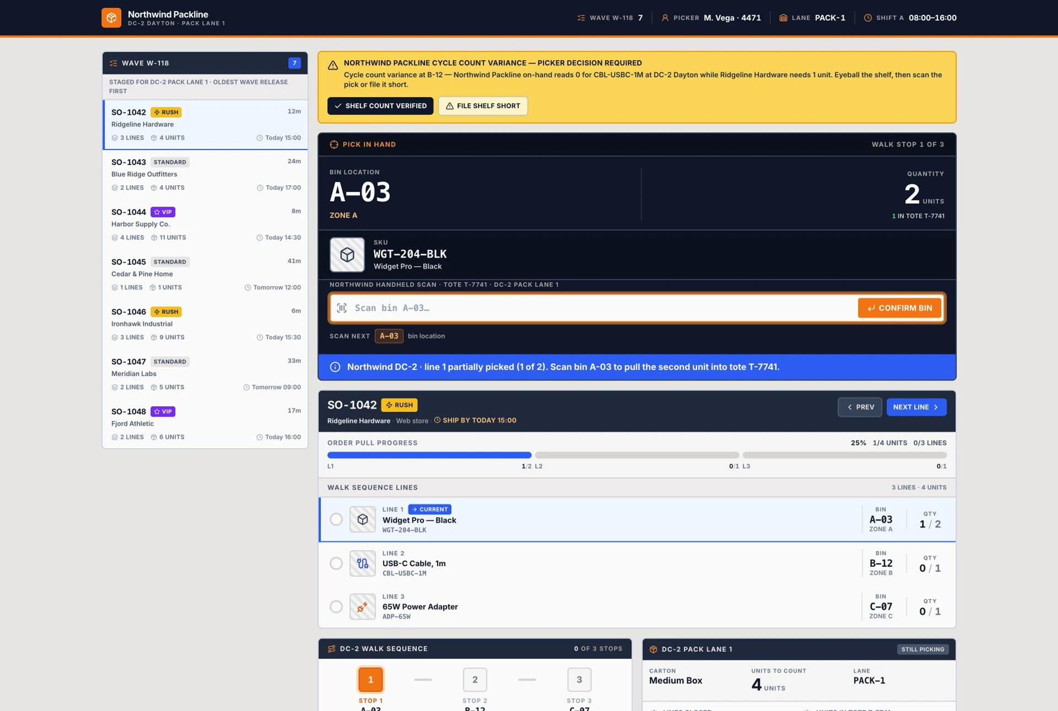Click walk sequence Stop 1 marker
The width and height of the screenshot is (1058, 711).
(x=370, y=680)
